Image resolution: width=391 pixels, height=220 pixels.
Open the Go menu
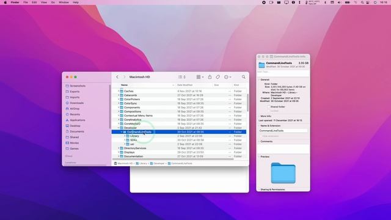click(53, 2)
